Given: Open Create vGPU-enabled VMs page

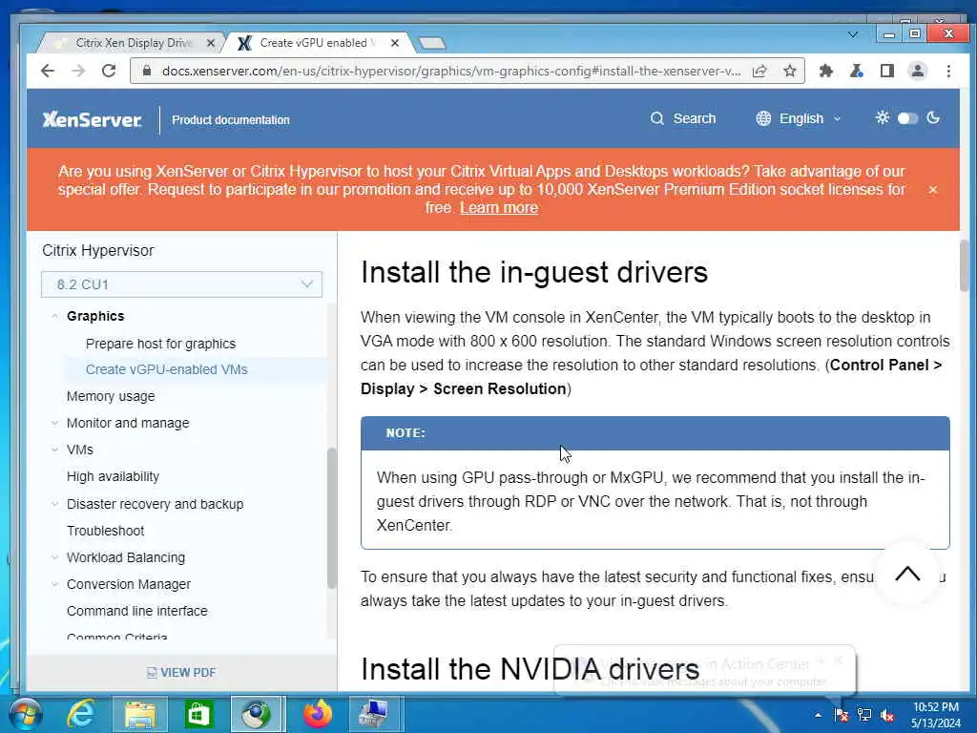Looking at the screenshot, I should [166, 369].
